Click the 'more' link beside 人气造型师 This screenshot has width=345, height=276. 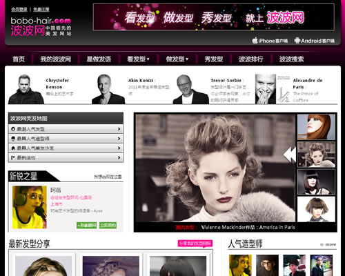tap(328, 244)
